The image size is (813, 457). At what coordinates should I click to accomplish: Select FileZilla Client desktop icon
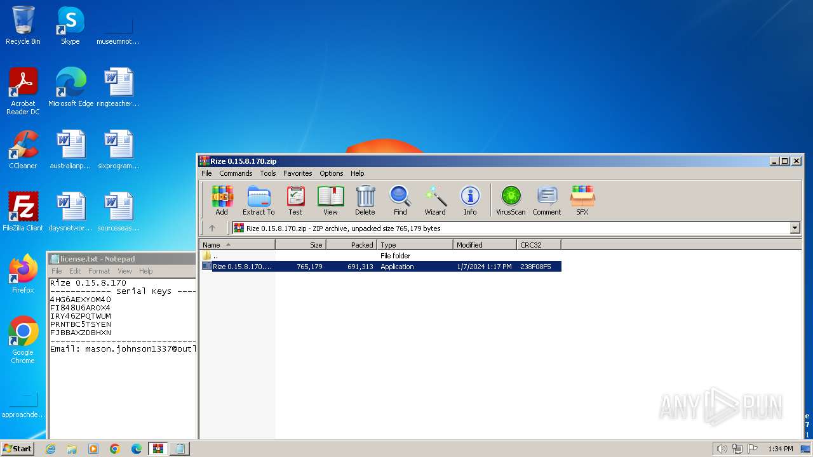[x=23, y=212]
